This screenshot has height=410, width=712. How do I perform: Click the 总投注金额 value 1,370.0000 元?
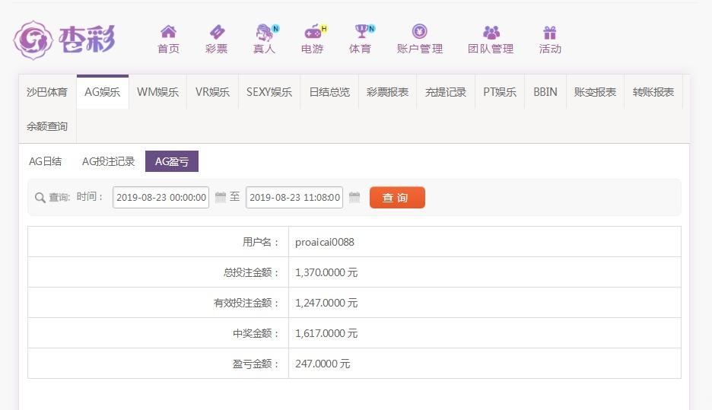(x=326, y=272)
